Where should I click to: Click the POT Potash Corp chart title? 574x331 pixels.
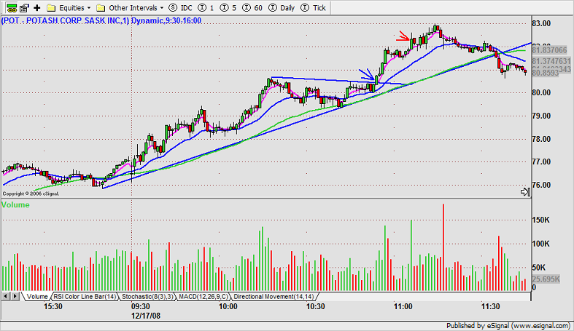101,21
